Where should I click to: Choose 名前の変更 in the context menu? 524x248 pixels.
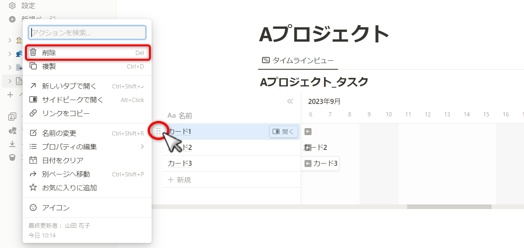coord(59,133)
